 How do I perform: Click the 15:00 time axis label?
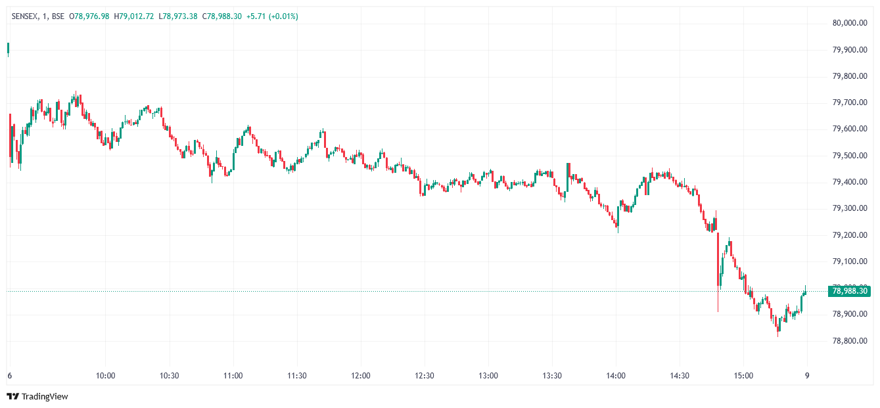pyautogui.click(x=743, y=376)
